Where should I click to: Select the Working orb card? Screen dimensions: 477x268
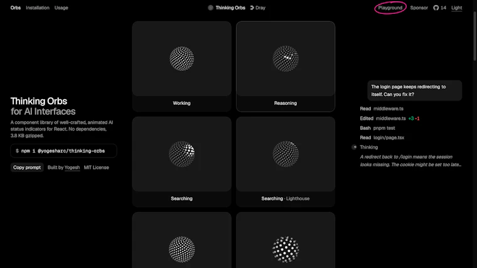[x=181, y=67]
